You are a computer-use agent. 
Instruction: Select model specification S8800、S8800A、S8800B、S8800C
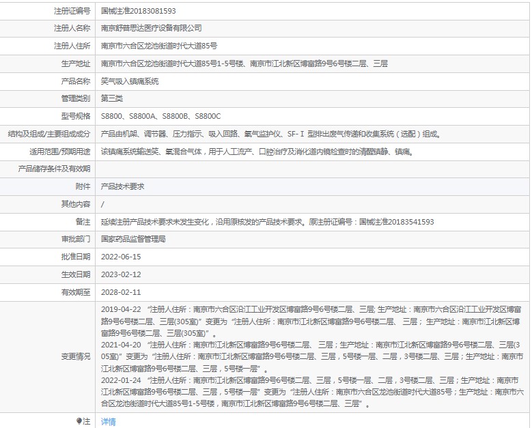click(160, 116)
